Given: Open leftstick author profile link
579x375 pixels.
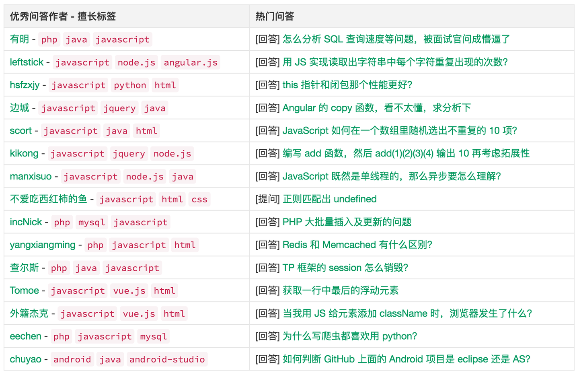Looking at the screenshot, I should 27,62.
